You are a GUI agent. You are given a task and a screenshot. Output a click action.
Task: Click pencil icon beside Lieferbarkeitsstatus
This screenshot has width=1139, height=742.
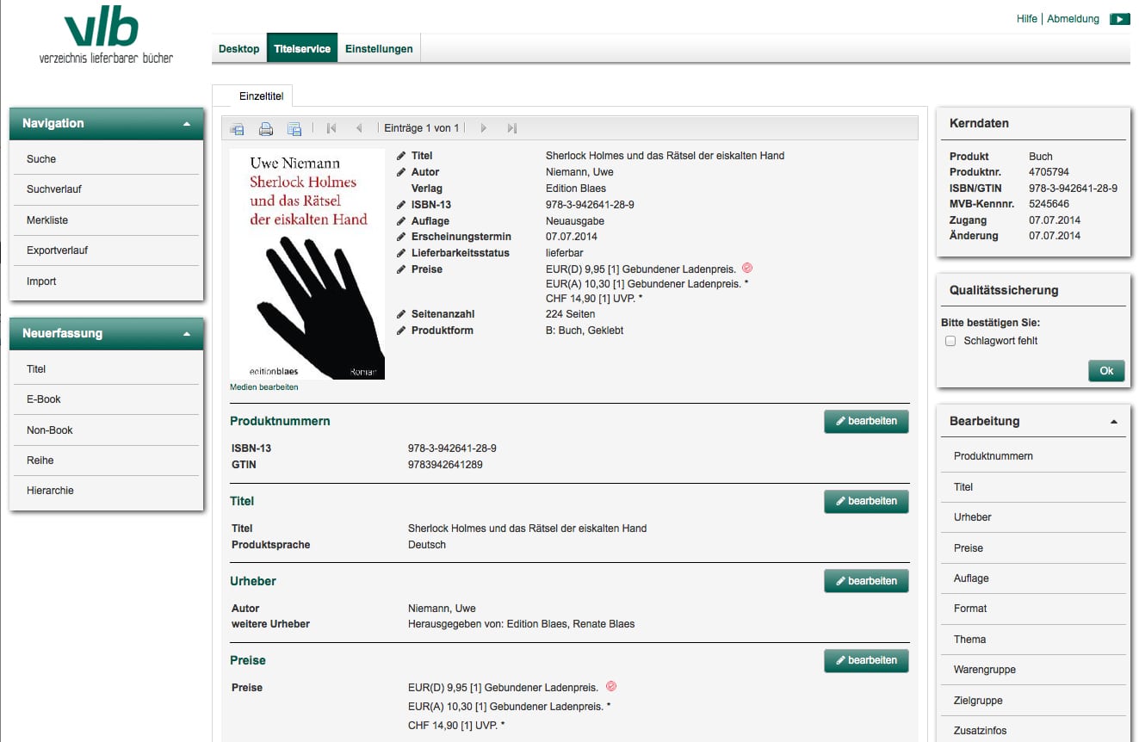coord(401,253)
